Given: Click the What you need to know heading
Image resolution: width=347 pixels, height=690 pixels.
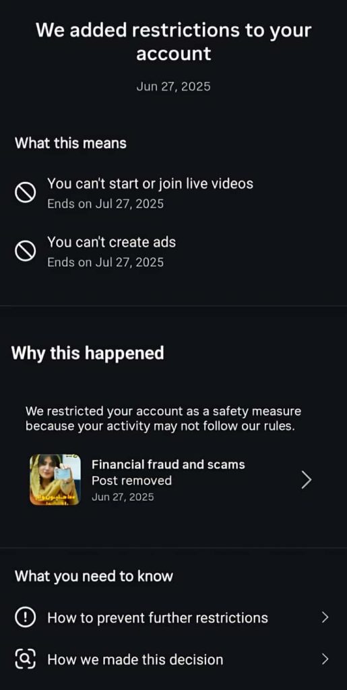Looking at the screenshot, I should click(94, 576).
